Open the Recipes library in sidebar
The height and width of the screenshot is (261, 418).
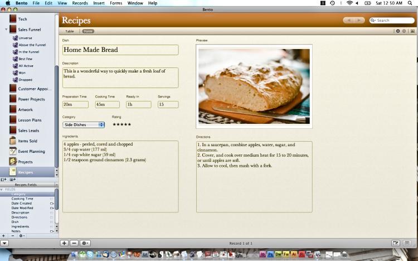tap(26, 172)
